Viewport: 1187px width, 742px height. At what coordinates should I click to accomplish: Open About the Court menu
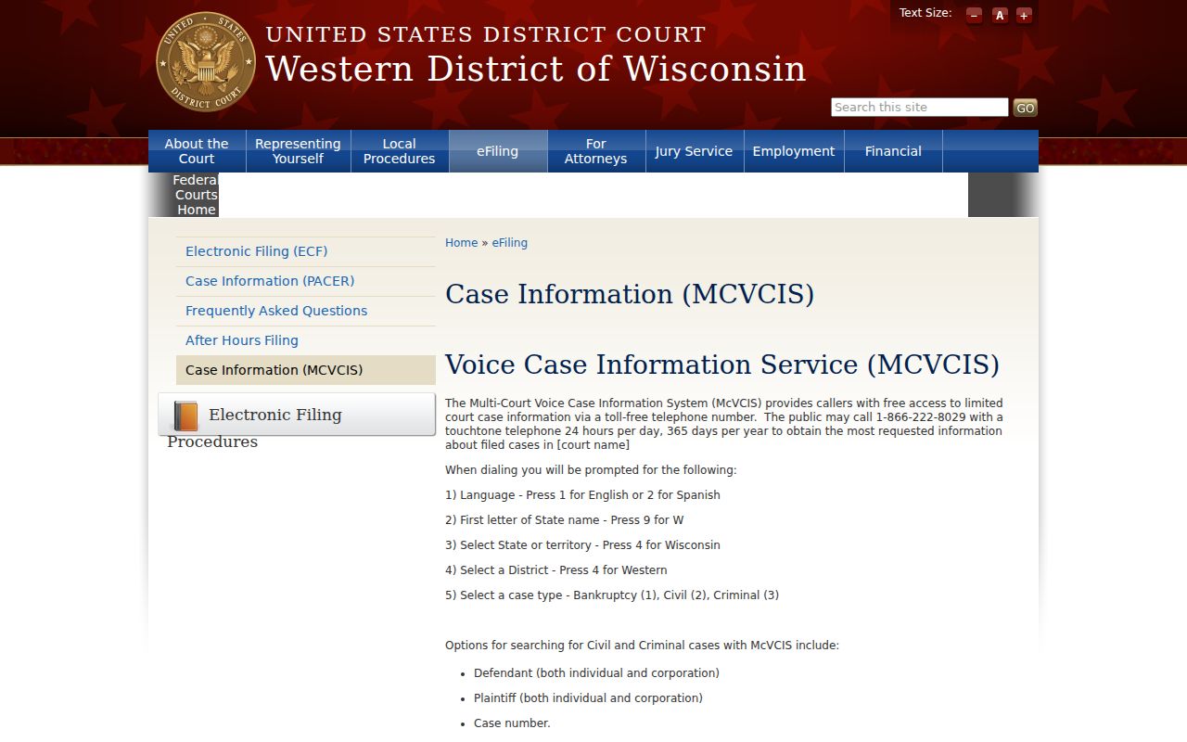(x=197, y=151)
